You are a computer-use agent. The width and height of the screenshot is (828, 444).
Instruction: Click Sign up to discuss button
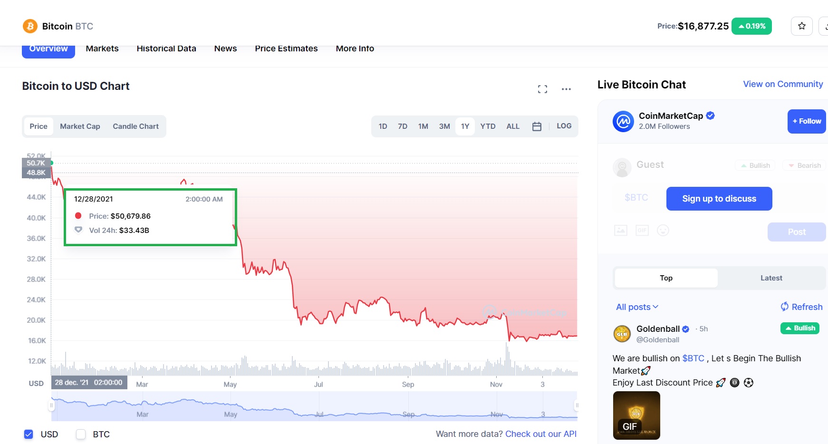coord(719,199)
